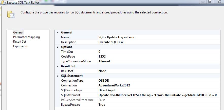The height and width of the screenshot is (110, 224).
Task: Collapse the Result Set property category
Action: click(58, 66)
